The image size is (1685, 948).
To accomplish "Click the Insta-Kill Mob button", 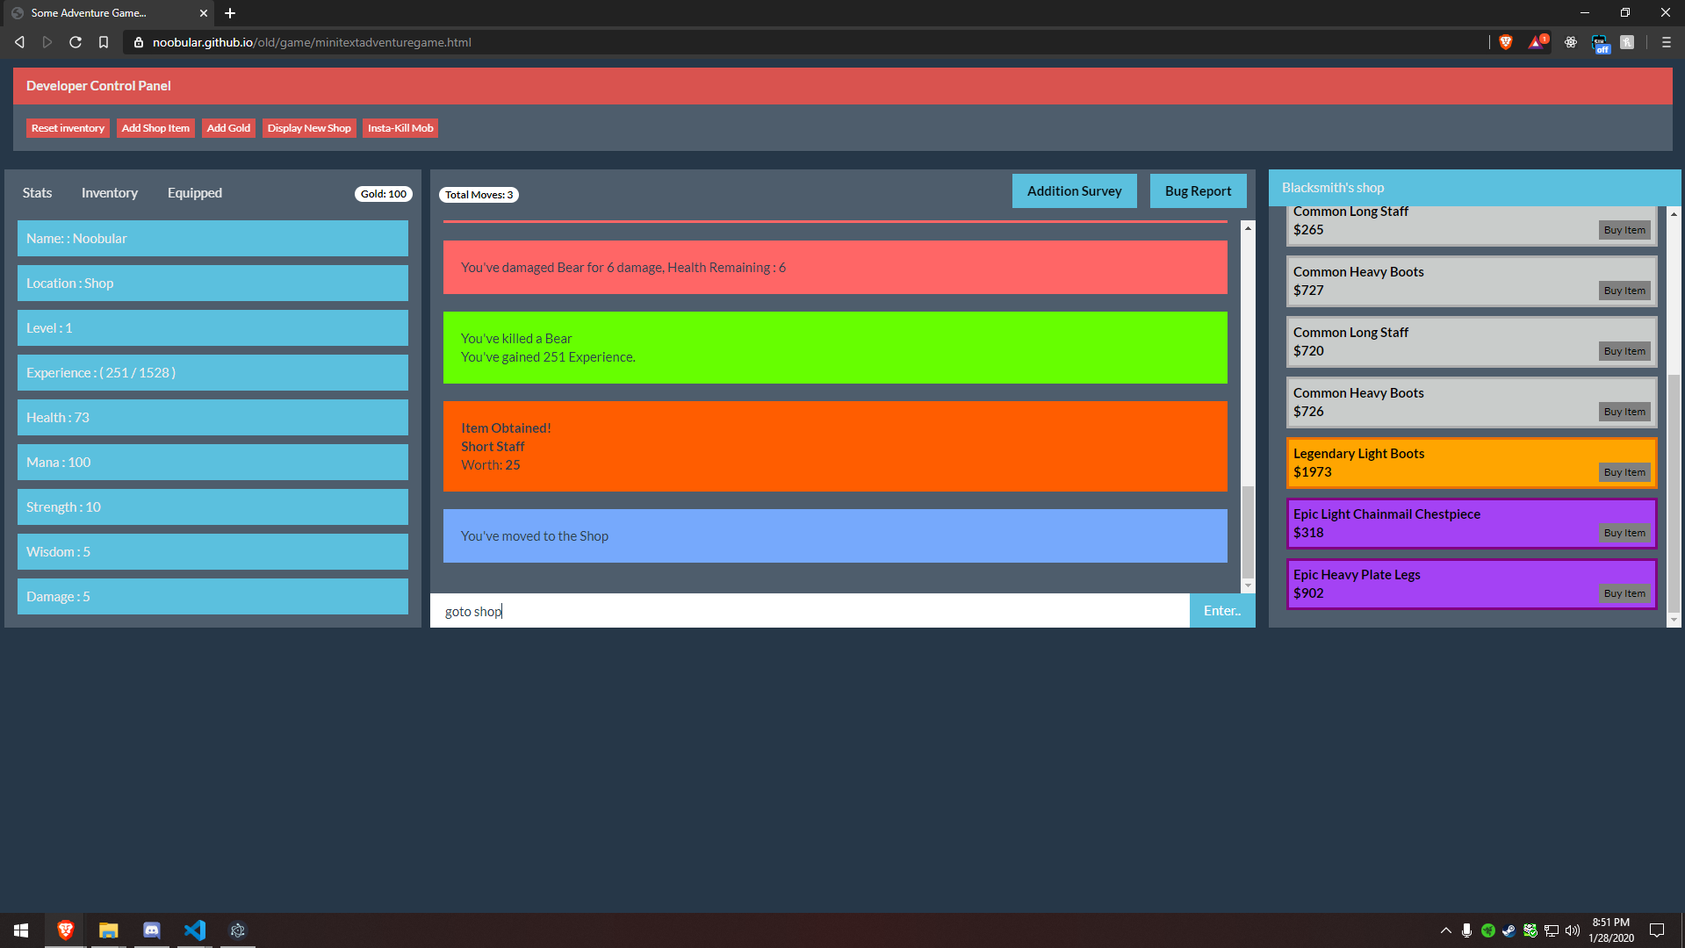I will 400,128.
